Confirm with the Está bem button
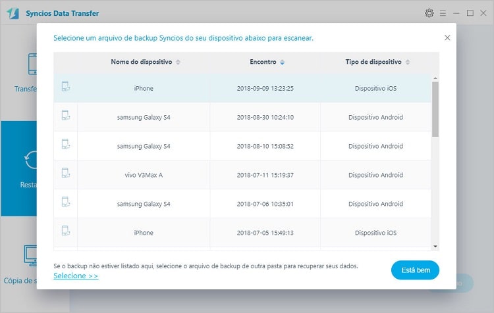 click(415, 270)
